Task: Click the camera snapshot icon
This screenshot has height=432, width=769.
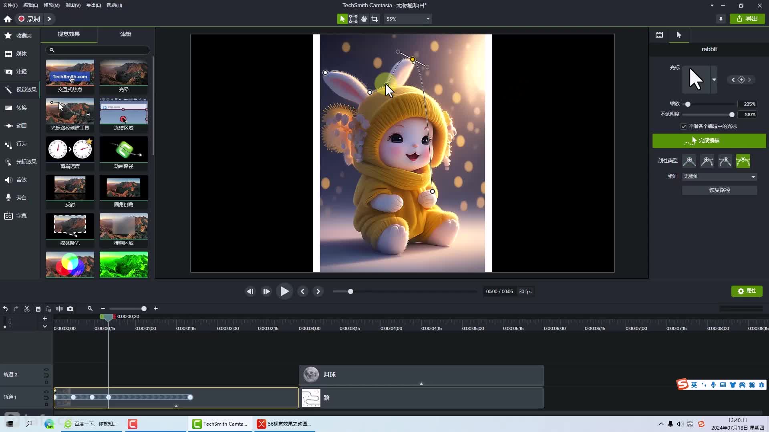Action: (70, 308)
